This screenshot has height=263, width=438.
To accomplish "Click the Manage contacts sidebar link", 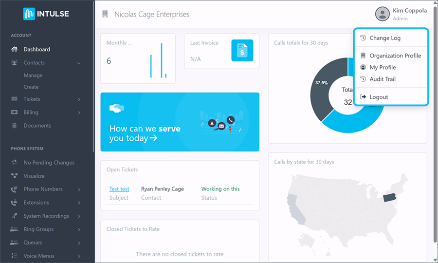I will pyautogui.click(x=33, y=75).
